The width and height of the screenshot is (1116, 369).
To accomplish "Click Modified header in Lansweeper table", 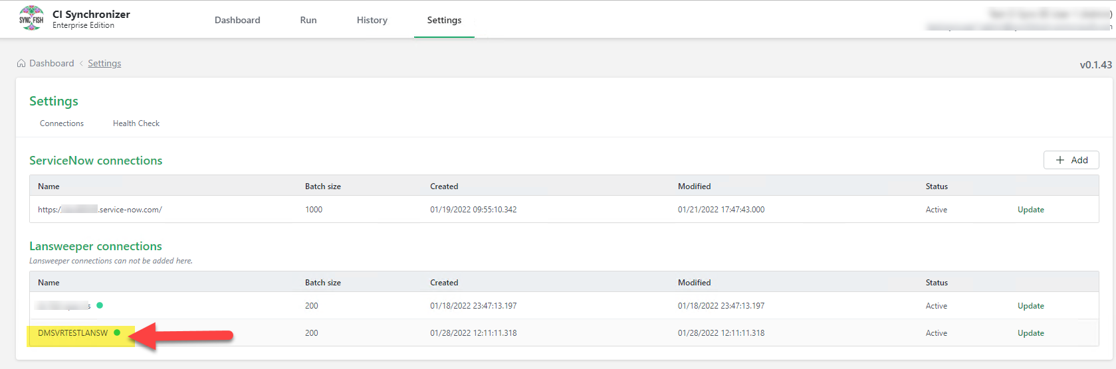I will (x=695, y=283).
